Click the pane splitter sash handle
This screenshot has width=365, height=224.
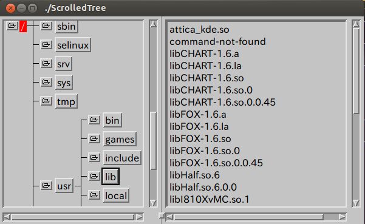pyautogui.click(x=162, y=216)
